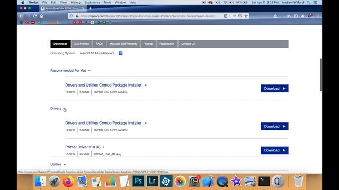Open Photos app from the Dock
The height and width of the screenshot is (190, 339).
pos(180,181)
